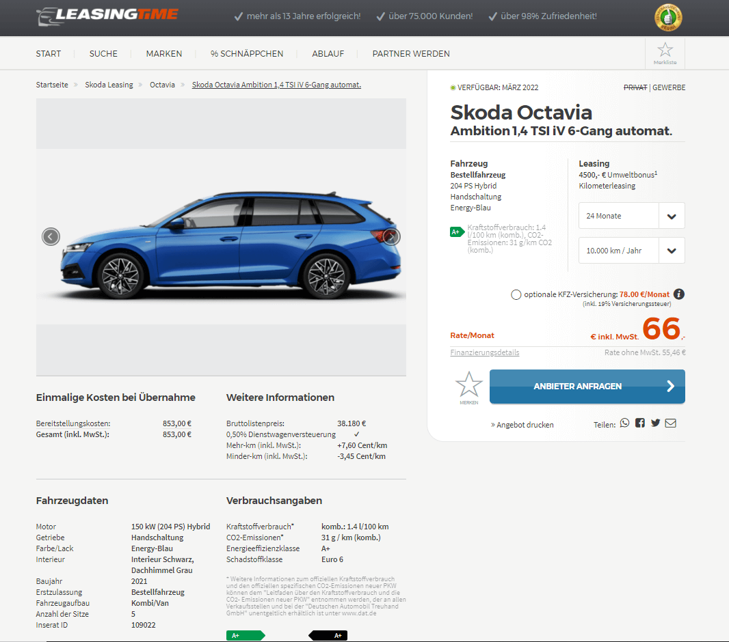Share offer on Twitter
The width and height of the screenshot is (729, 642).
[x=656, y=423]
